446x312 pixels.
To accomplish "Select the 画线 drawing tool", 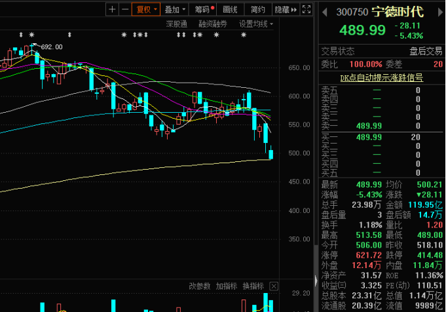I will coord(230,10).
